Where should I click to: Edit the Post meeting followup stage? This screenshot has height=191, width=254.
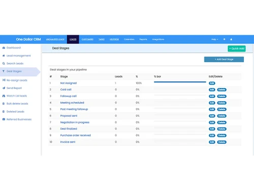pyautogui.click(x=212, y=110)
